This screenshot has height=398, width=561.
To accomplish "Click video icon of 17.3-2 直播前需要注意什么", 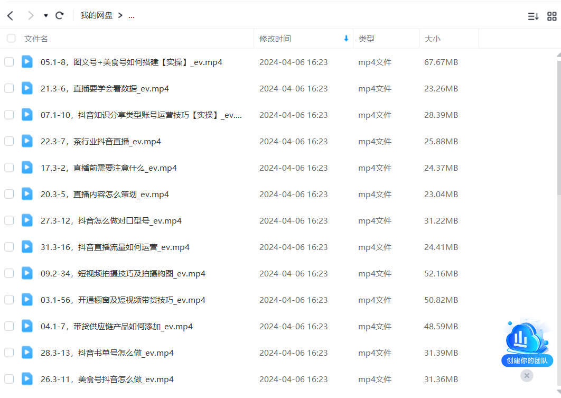I will [x=27, y=167].
